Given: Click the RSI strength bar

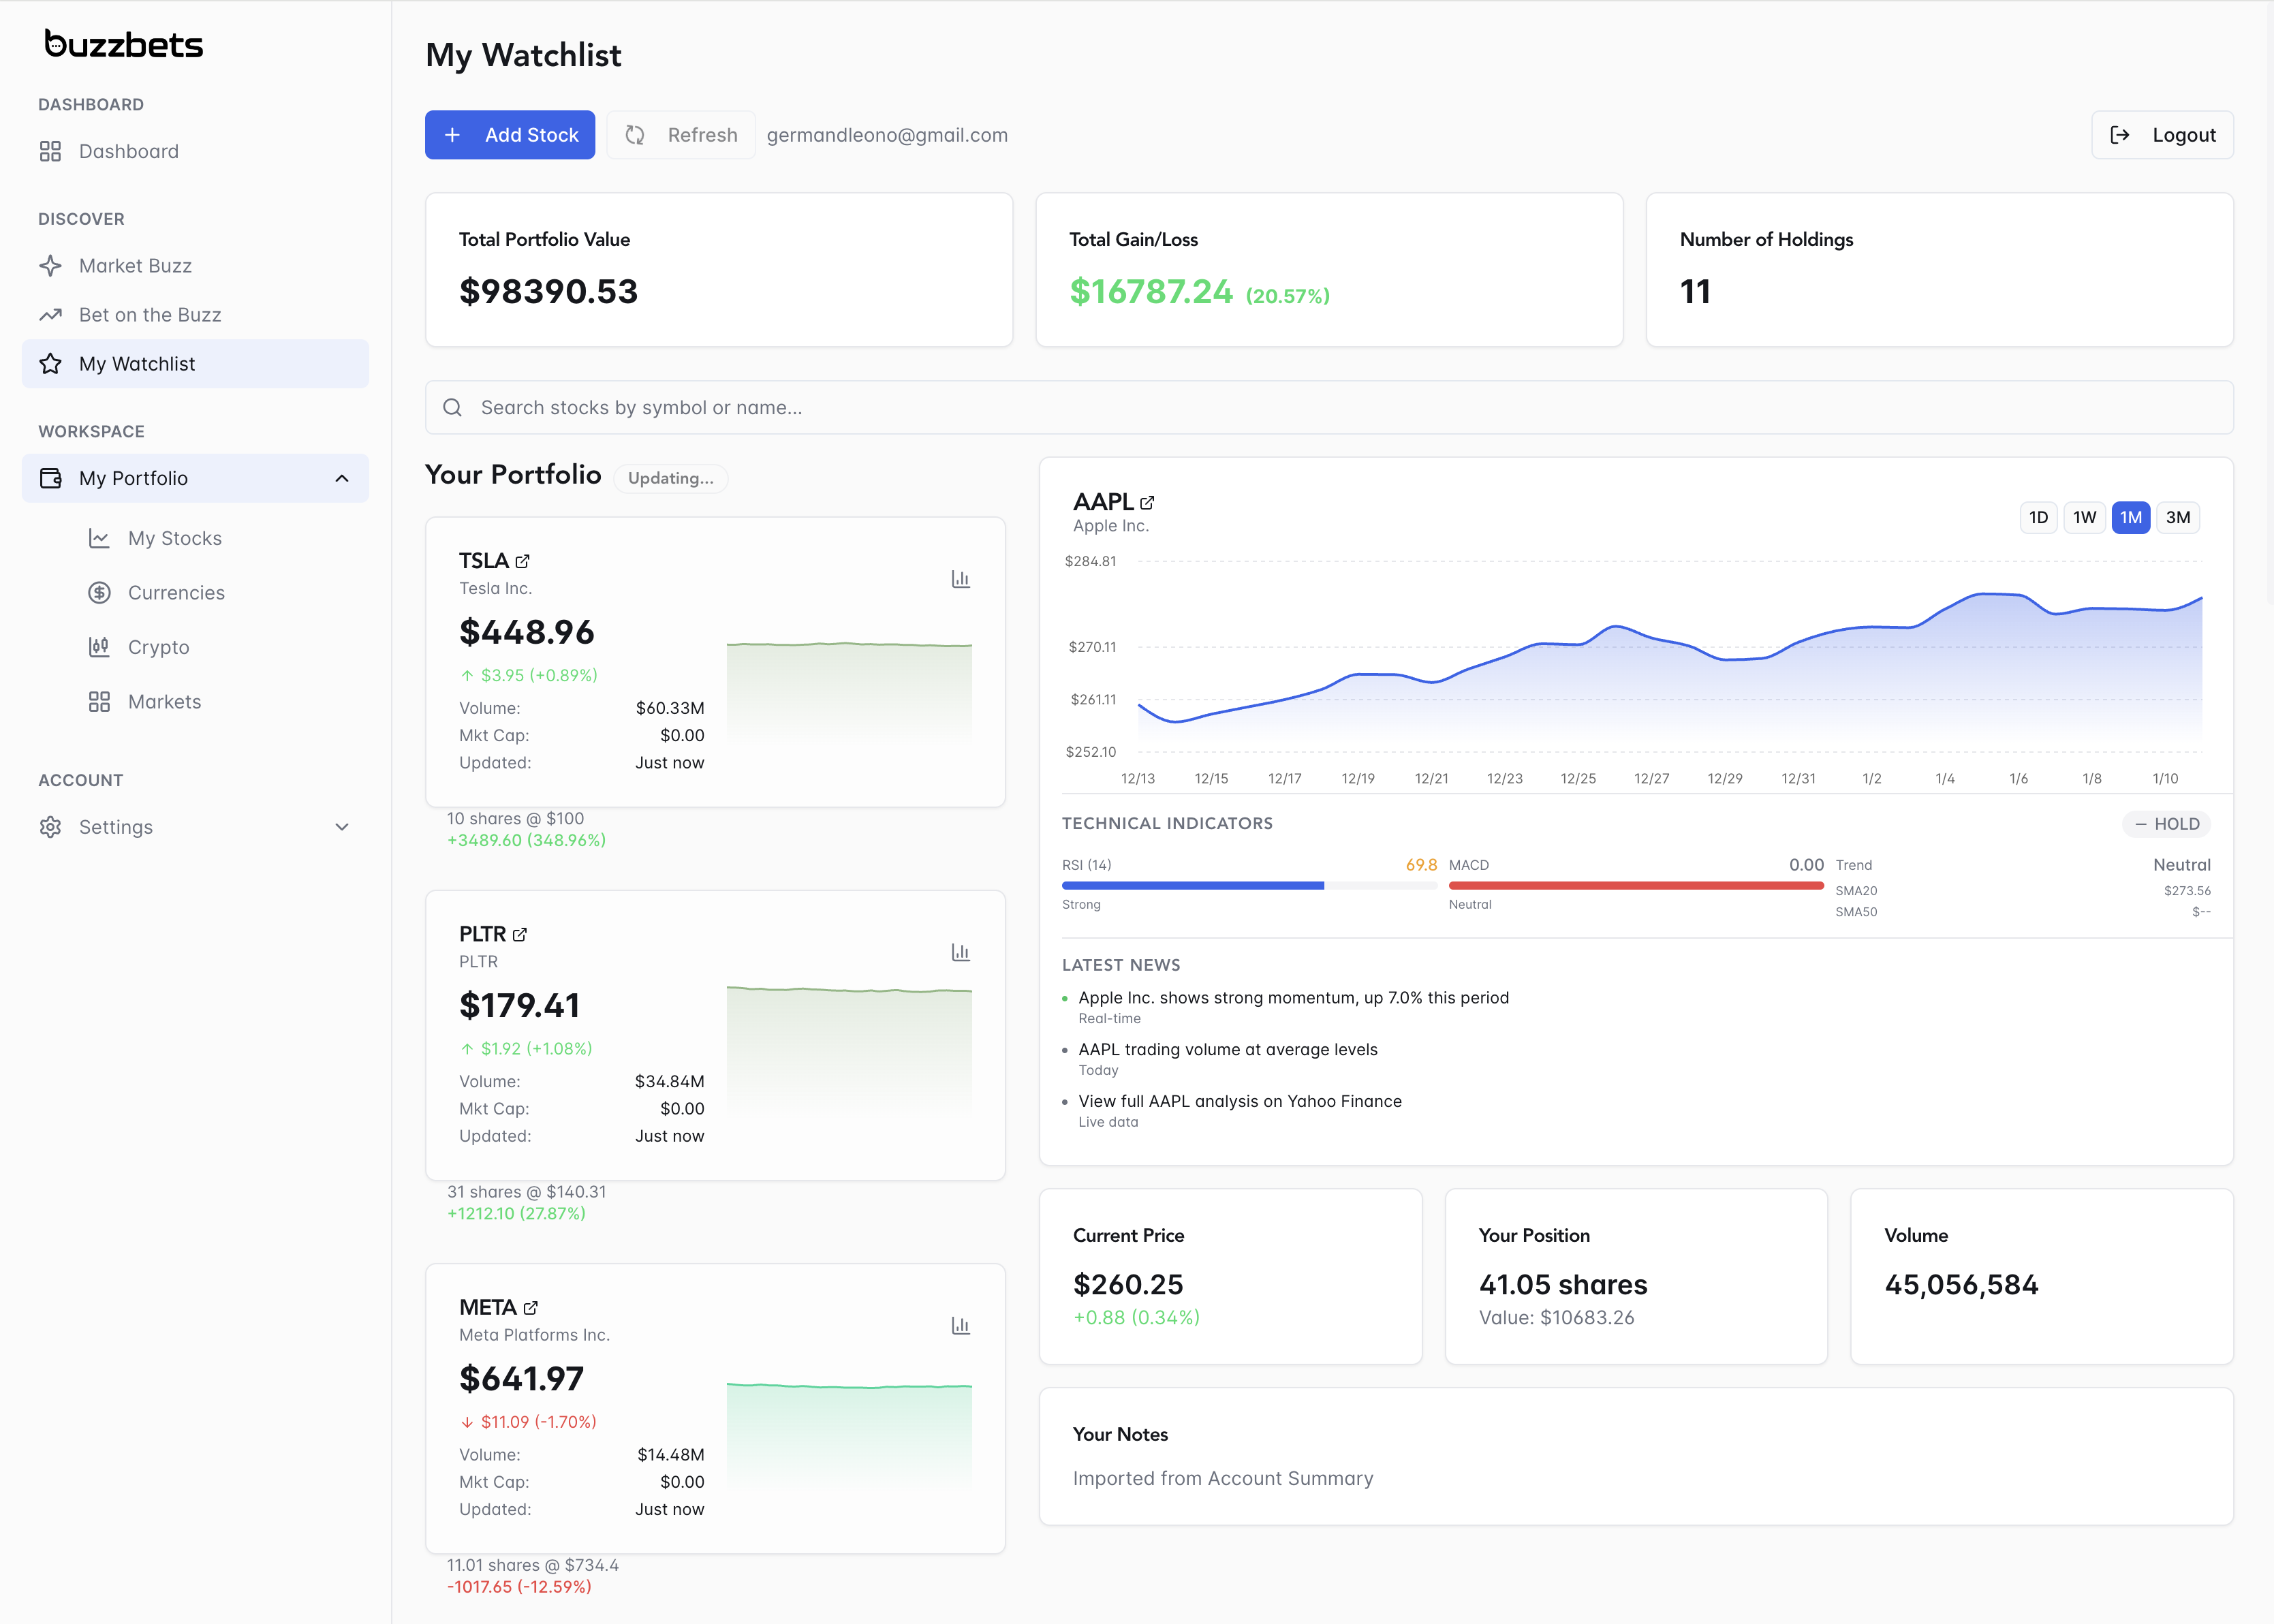Looking at the screenshot, I should tap(1190, 885).
